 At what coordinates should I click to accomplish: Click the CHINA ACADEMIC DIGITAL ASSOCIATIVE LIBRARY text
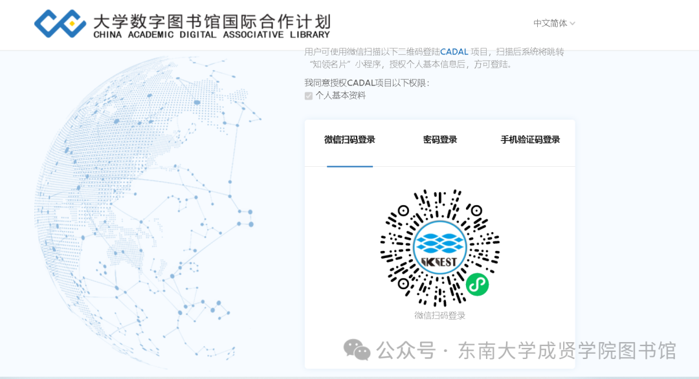(211, 35)
